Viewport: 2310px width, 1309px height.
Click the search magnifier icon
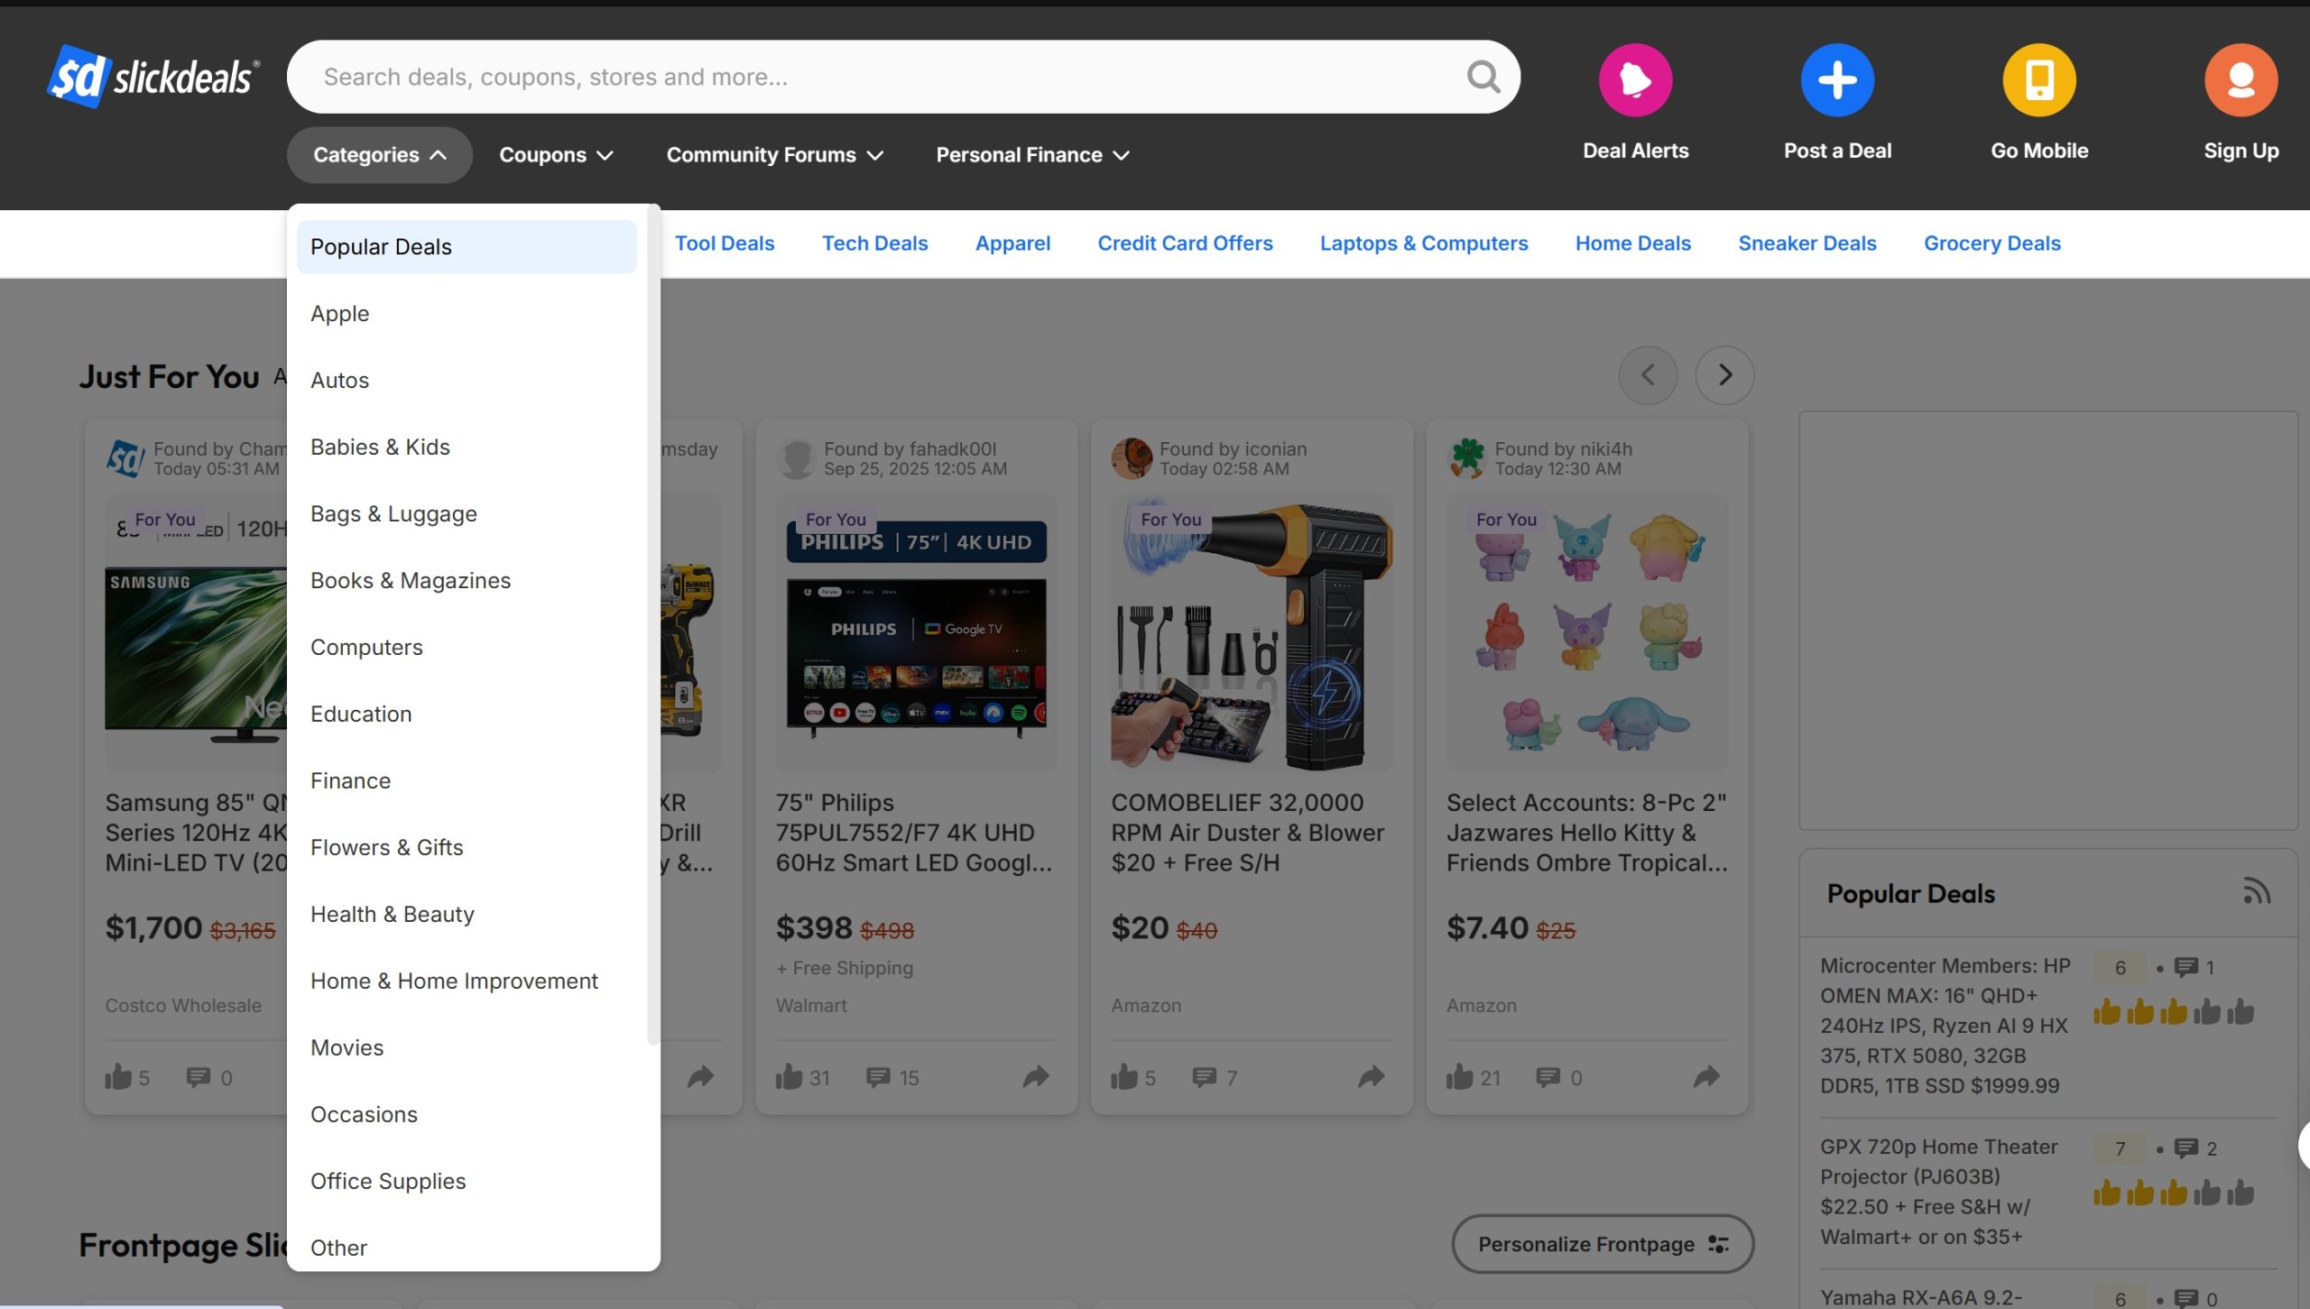pyautogui.click(x=1483, y=77)
